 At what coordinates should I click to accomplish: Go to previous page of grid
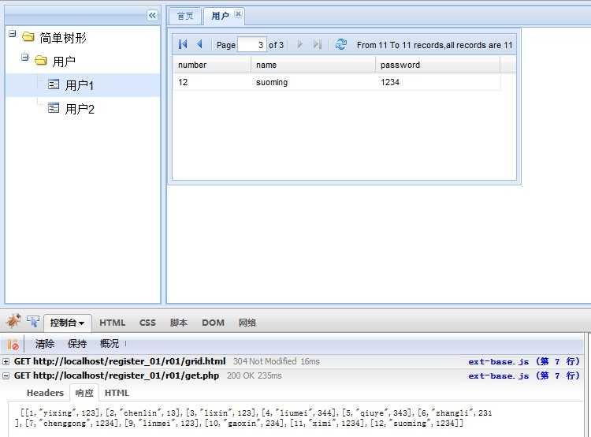pos(200,44)
